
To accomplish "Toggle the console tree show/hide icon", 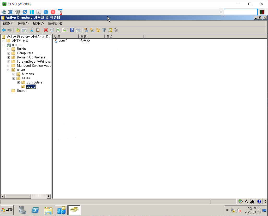I will 24,30.
